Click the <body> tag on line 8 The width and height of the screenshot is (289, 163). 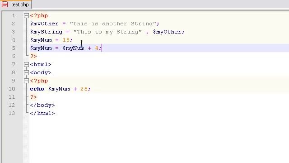(x=41, y=72)
